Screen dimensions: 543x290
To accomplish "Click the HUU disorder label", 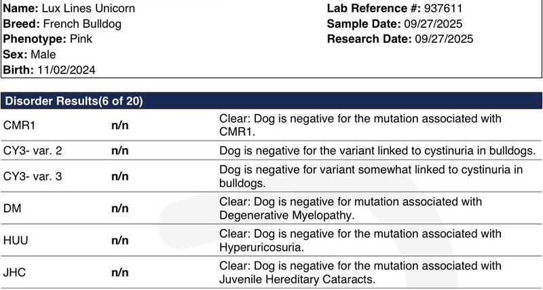I will click(16, 241).
